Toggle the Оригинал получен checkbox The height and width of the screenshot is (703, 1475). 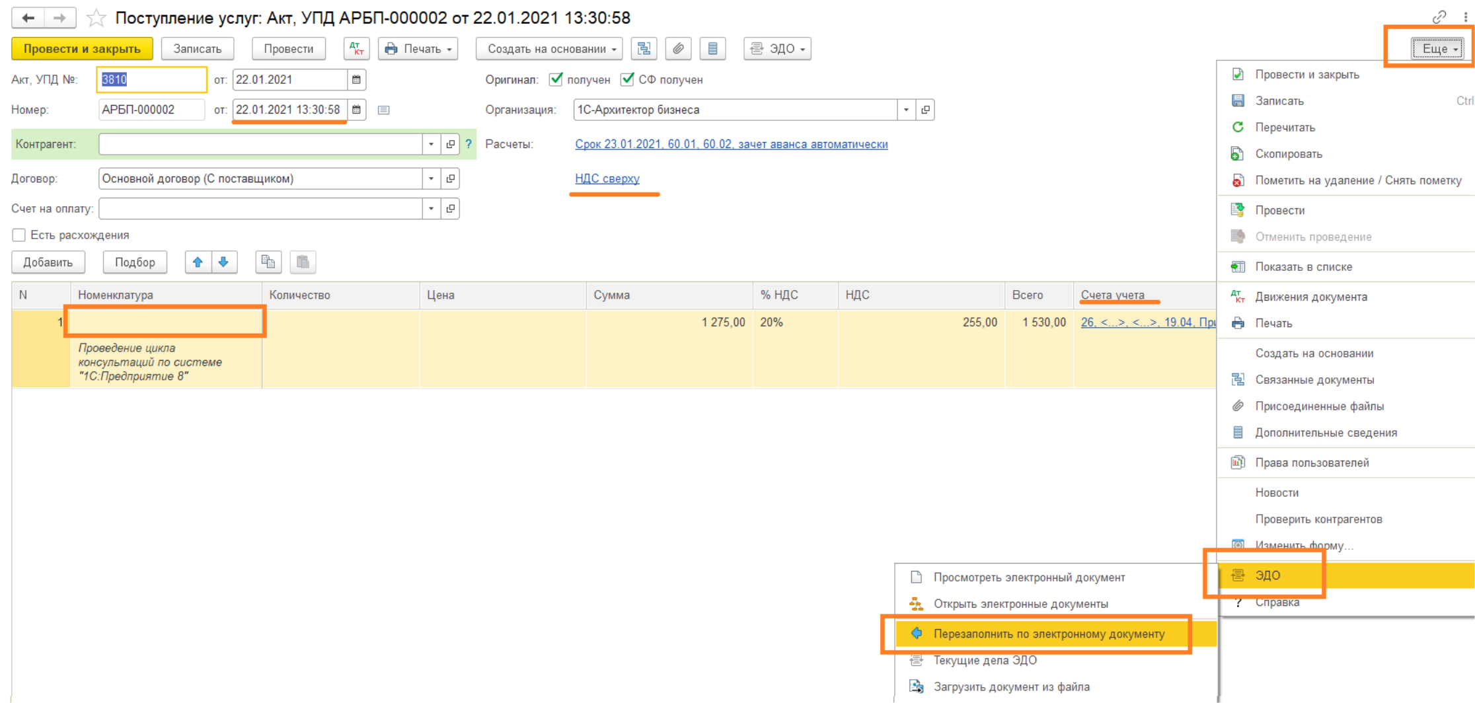(x=556, y=79)
